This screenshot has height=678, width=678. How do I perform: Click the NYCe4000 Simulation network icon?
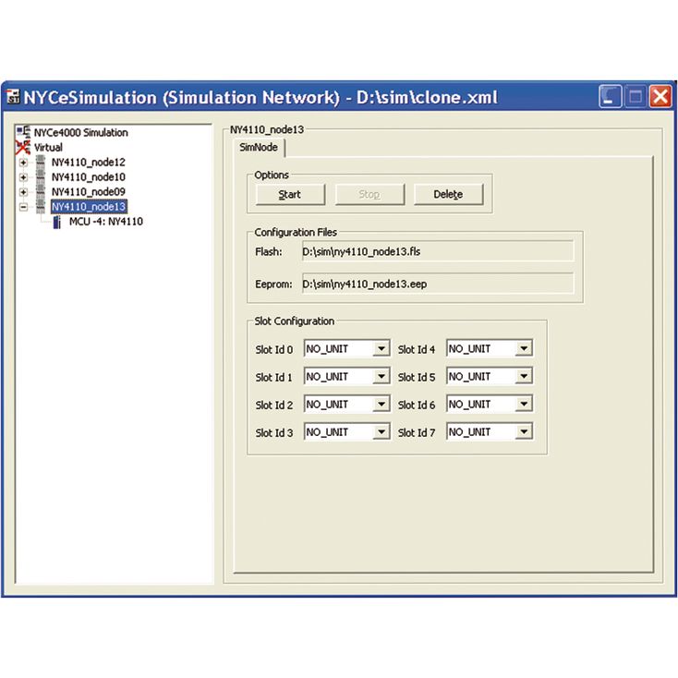(x=23, y=132)
